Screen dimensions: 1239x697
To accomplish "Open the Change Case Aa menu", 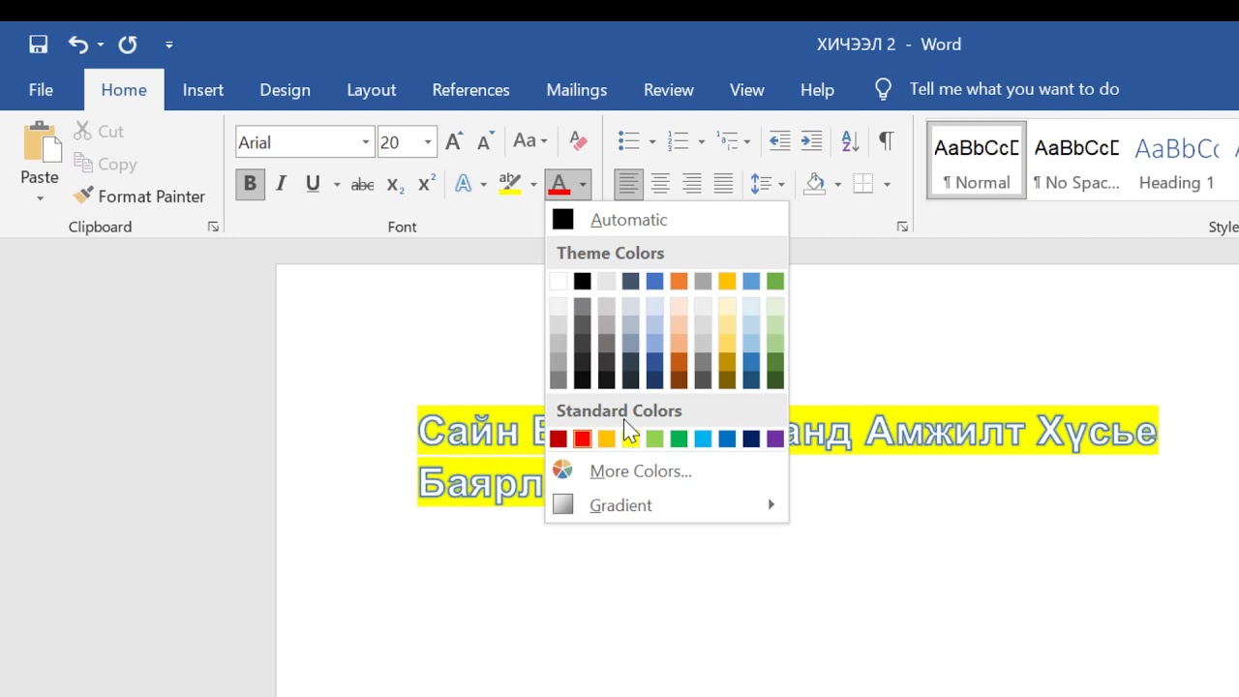I will (529, 141).
